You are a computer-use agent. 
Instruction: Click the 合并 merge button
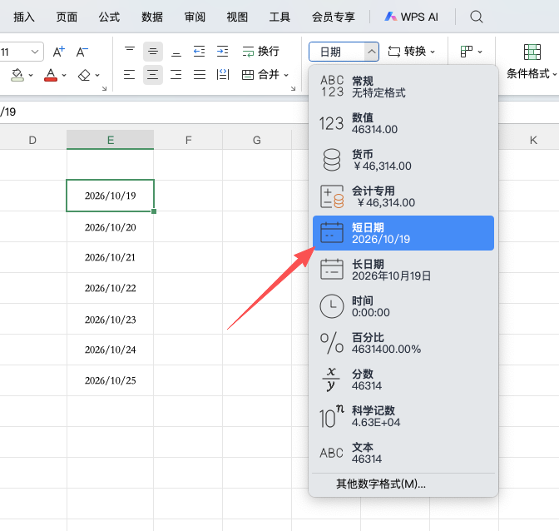[x=260, y=75]
